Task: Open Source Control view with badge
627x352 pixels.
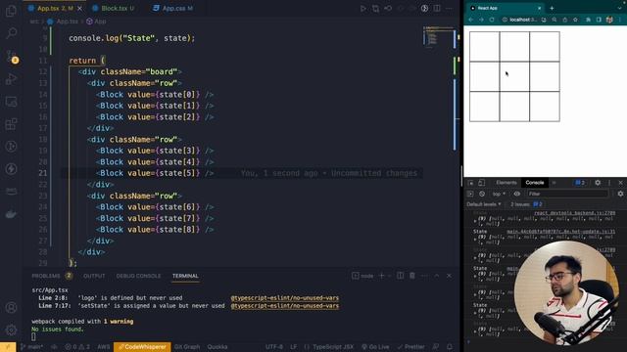Action: coord(11,57)
